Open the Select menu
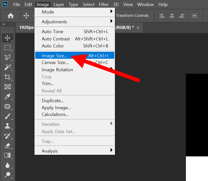 pos(88,5)
